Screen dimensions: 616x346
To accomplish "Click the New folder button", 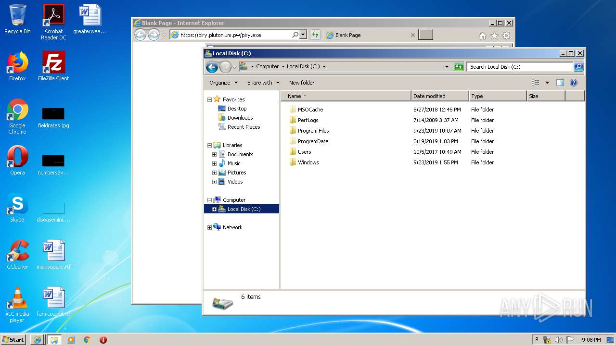I will [x=302, y=83].
